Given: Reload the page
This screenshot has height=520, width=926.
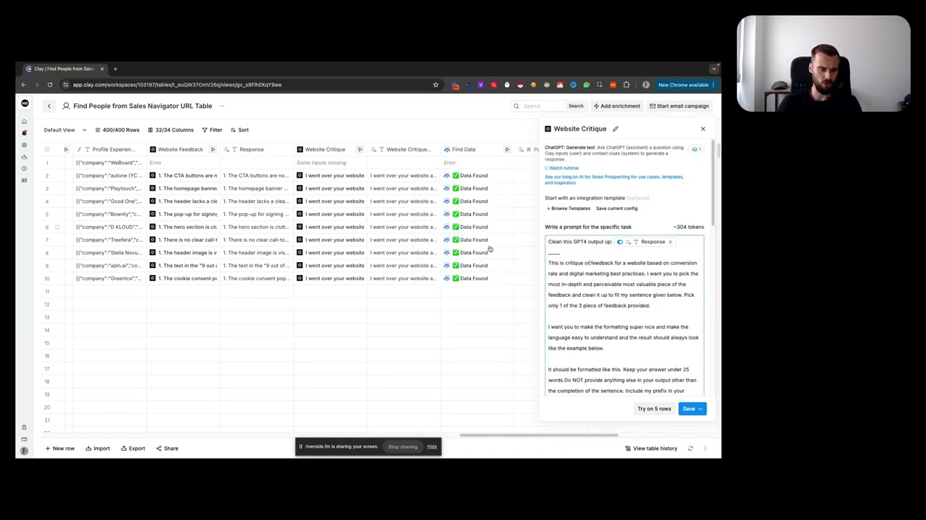Looking at the screenshot, I should [x=50, y=84].
